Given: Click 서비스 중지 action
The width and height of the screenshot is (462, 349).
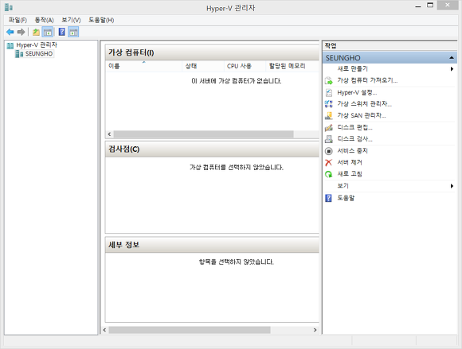Looking at the screenshot, I should coord(352,151).
